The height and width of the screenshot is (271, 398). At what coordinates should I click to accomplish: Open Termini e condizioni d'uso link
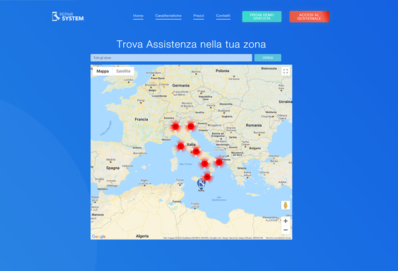278,238
